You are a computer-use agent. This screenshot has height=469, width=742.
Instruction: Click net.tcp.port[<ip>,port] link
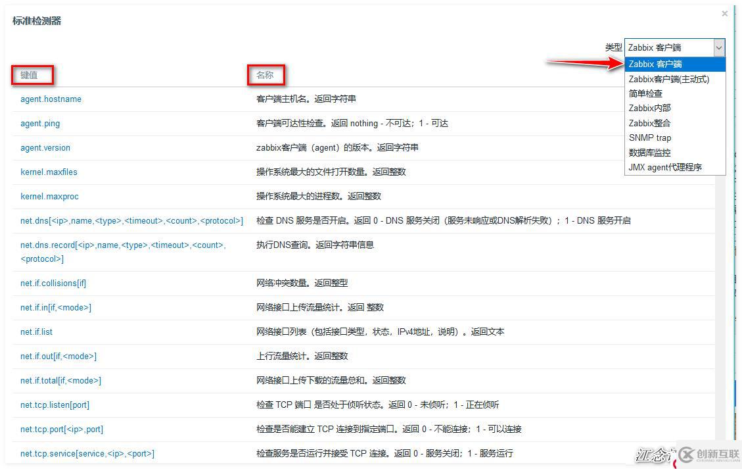[62, 430]
